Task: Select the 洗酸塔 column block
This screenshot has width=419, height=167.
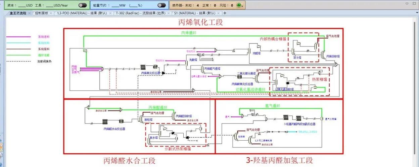Action: 186,63
